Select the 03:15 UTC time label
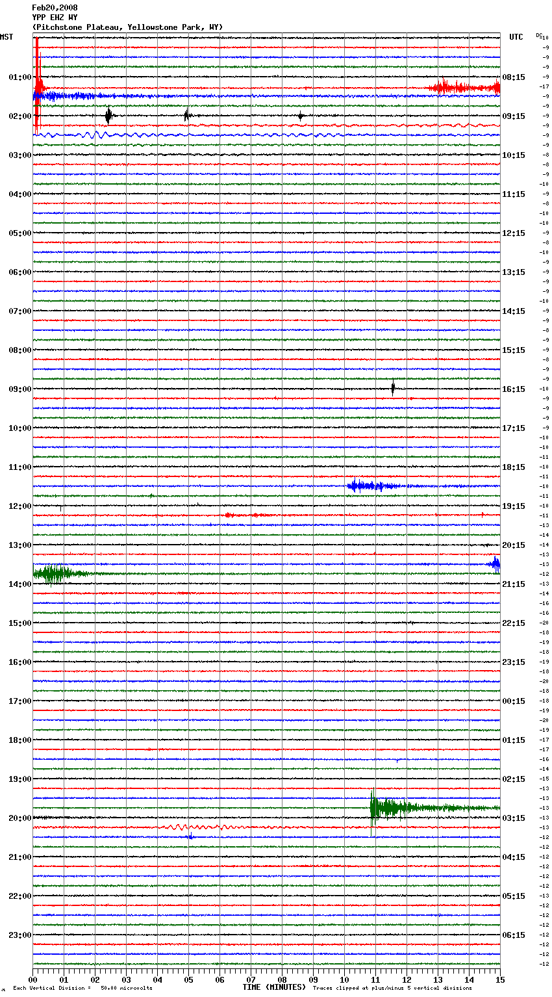The width and height of the screenshot is (552, 997). (514, 818)
